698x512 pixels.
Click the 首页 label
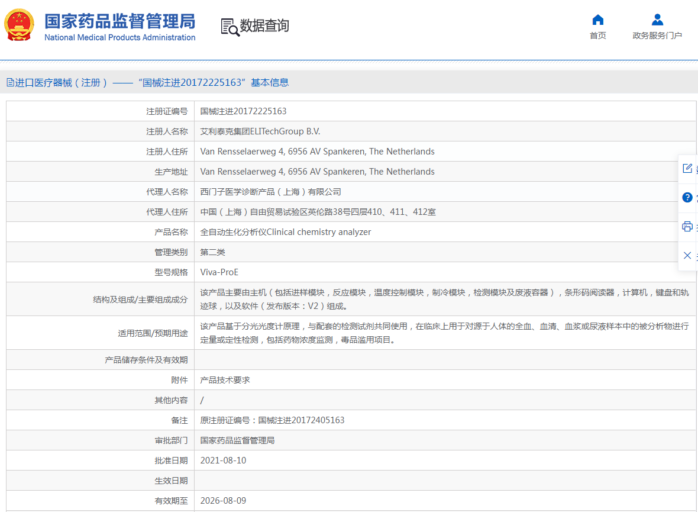coord(598,36)
